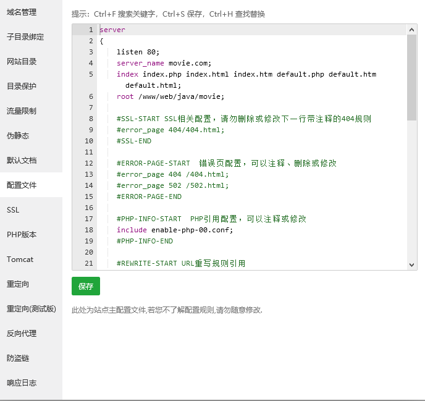Image resolution: width=425 pixels, height=401 pixels.
Task: Click '#PHP-INFO-END' comment line
Action: [145, 241]
